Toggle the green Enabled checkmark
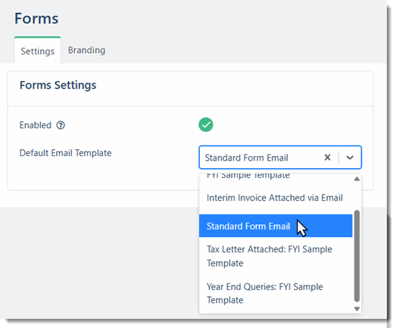Image resolution: width=396 pixels, height=328 pixels. click(206, 124)
